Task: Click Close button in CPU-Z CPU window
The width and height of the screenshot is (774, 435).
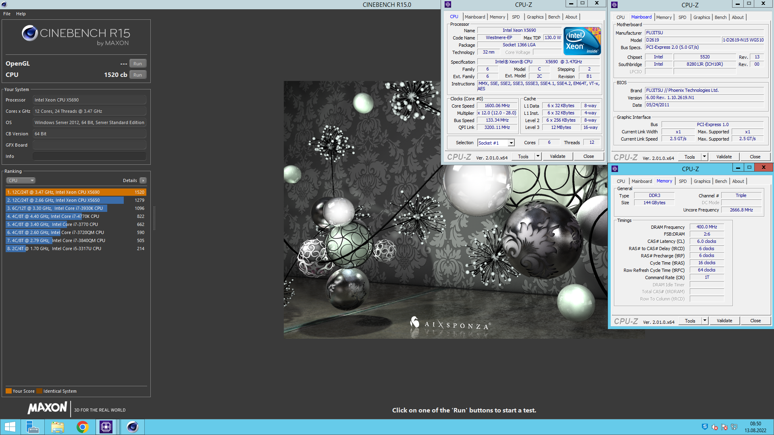Action: click(x=589, y=156)
